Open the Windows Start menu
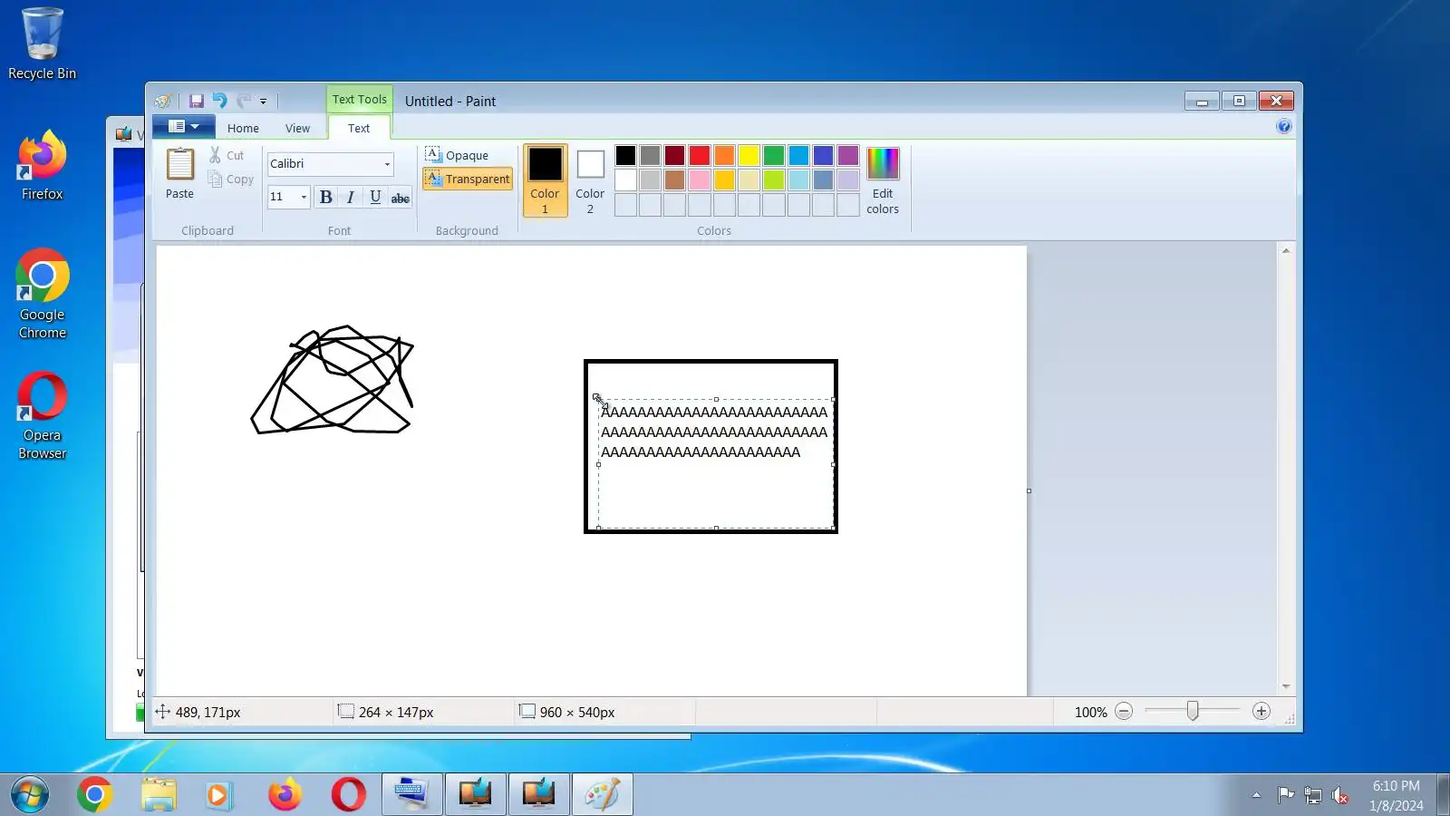The image size is (1450, 816). pos(29,795)
